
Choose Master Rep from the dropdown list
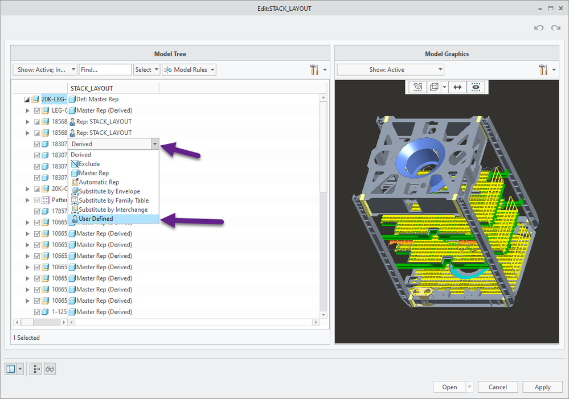[113, 173]
